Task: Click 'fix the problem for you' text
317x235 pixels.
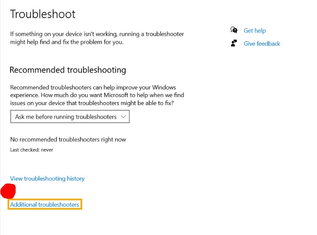Action: coord(93,42)
